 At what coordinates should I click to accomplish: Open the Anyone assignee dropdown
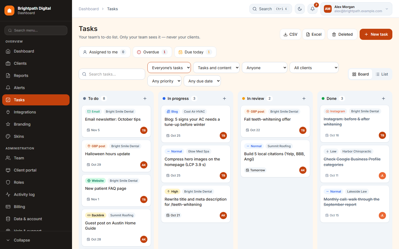[x=265, y=68]
